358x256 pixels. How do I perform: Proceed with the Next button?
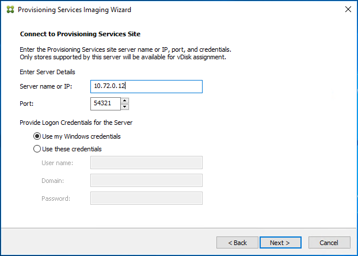pyautogui.click(x=280, y=243)
